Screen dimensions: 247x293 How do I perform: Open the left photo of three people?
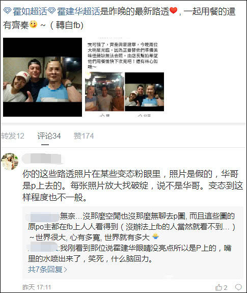[43, 77]
